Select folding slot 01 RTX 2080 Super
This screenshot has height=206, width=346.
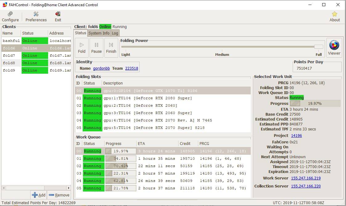tap(163, 98)
